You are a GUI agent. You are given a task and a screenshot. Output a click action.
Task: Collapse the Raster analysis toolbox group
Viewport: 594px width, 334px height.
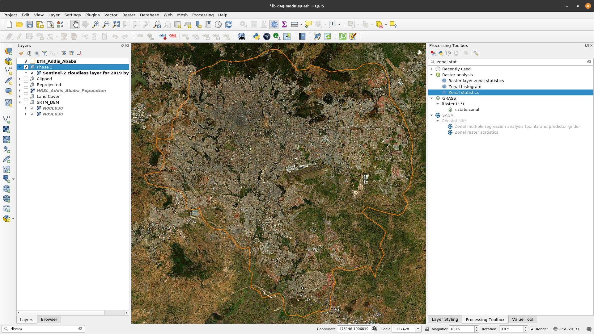point(431,75)
